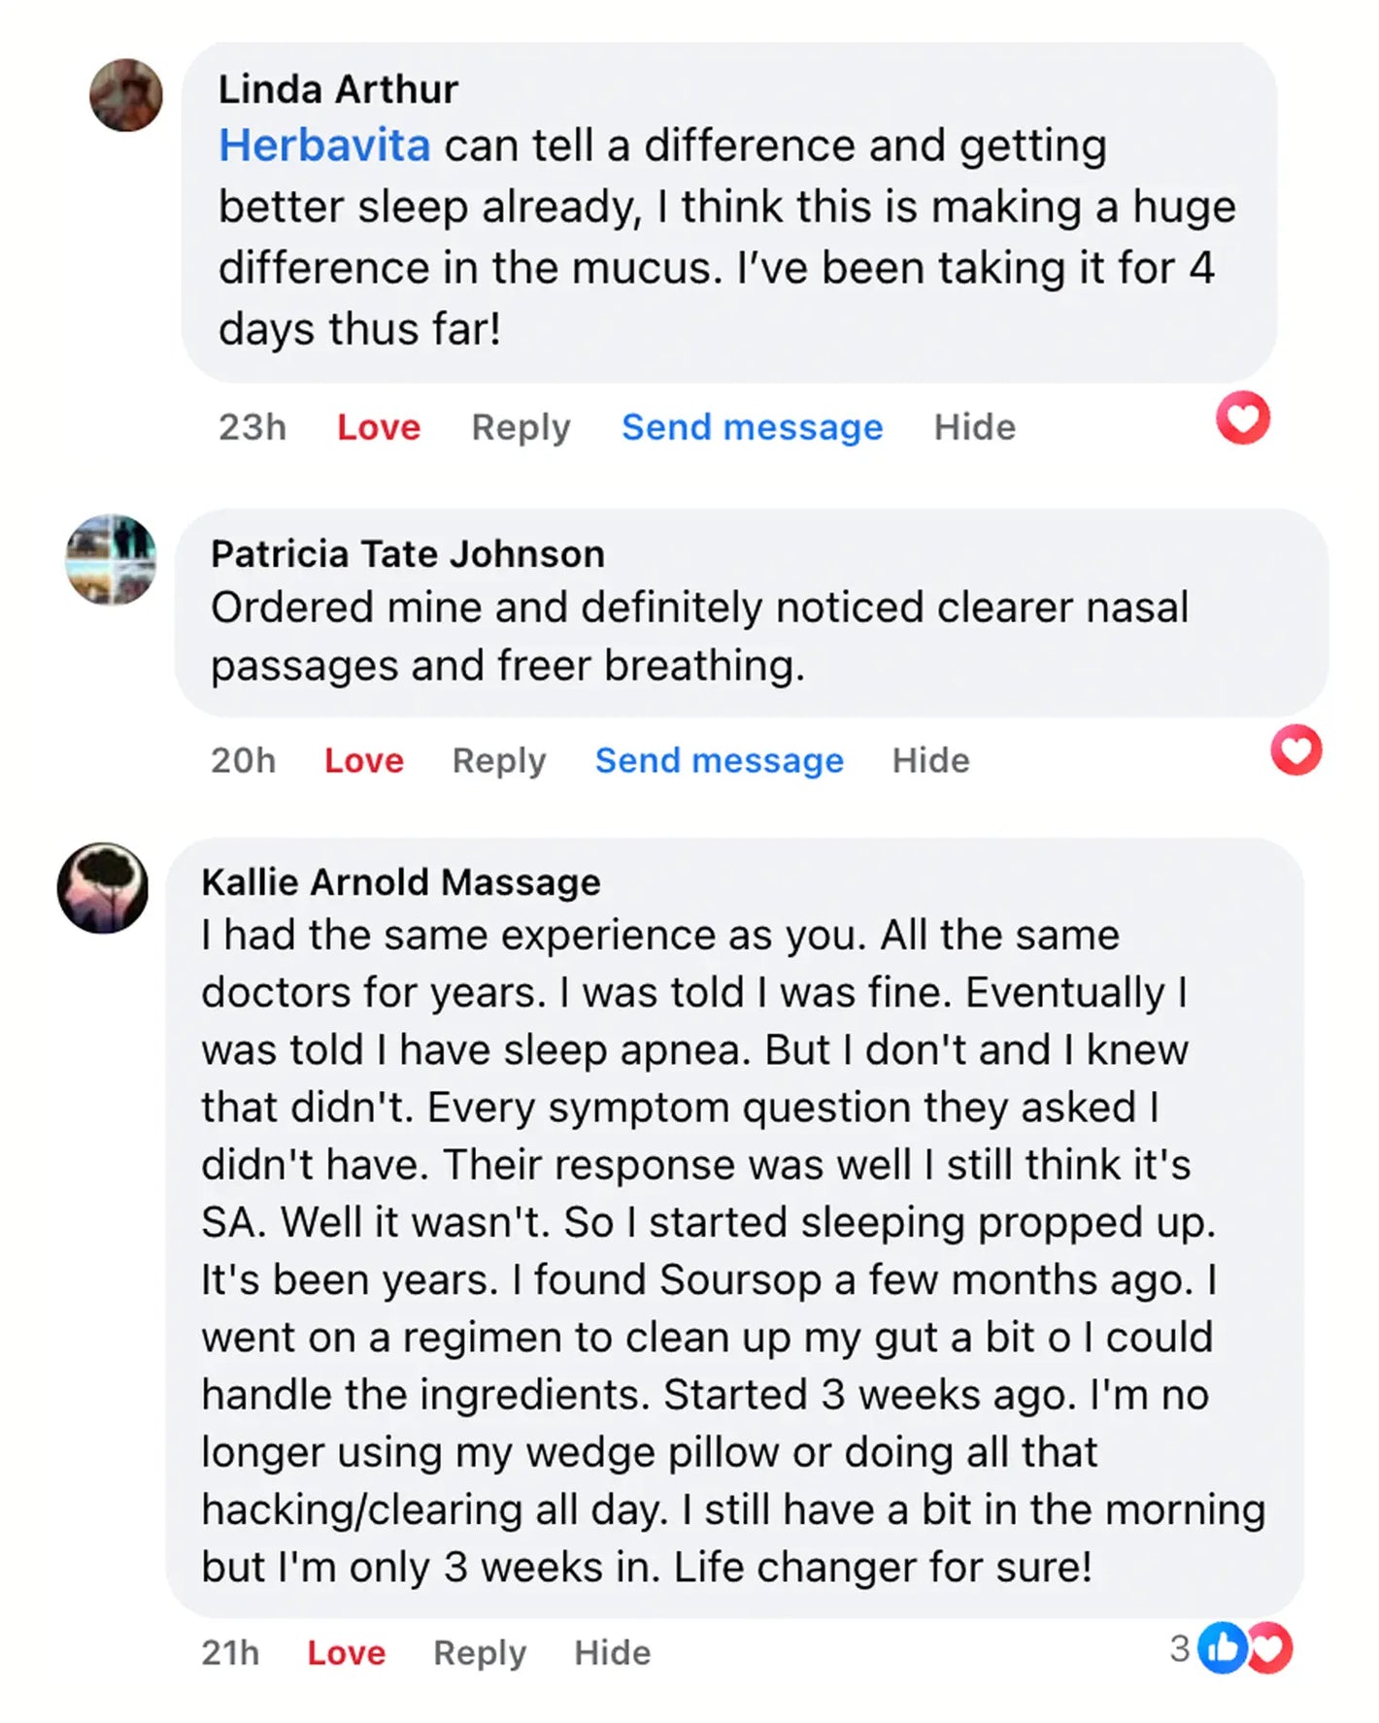Click thumbs-up reaction icon on Kallie's comment
This screenshot has width=1379, height=1723.
[1221, 1648]
